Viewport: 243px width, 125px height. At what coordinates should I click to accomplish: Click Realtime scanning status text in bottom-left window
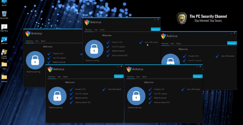(x=56, y=107)
